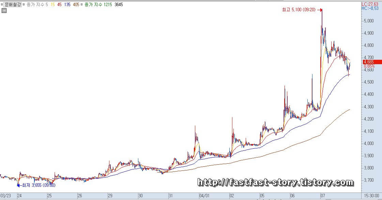Toggle the square marker before 종가 지수 5
This screenshot has height=200, width=382.
coord(24,4)
